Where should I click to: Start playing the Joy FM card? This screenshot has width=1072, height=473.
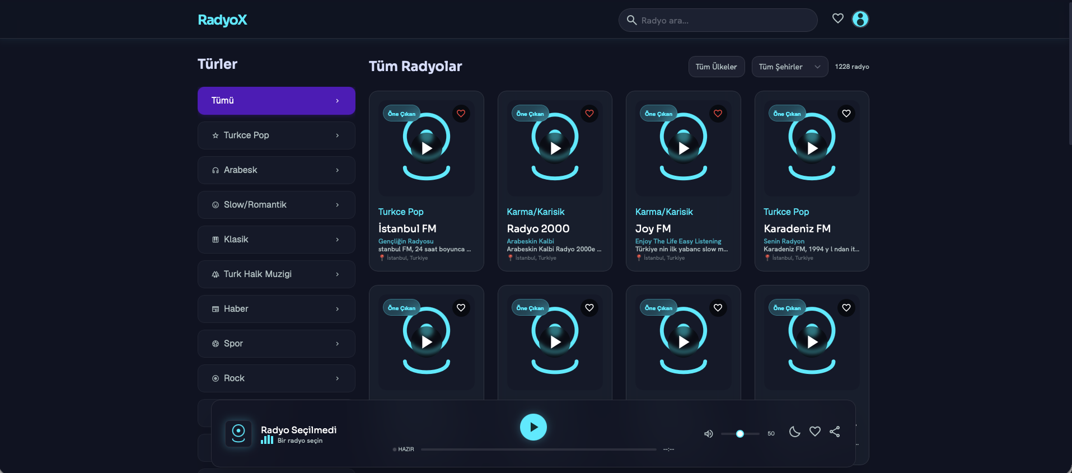pos(684,148)
